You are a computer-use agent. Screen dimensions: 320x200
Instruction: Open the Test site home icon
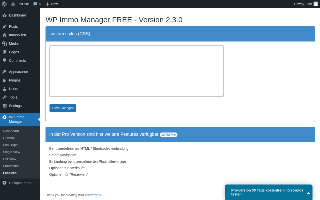(13, 4)
